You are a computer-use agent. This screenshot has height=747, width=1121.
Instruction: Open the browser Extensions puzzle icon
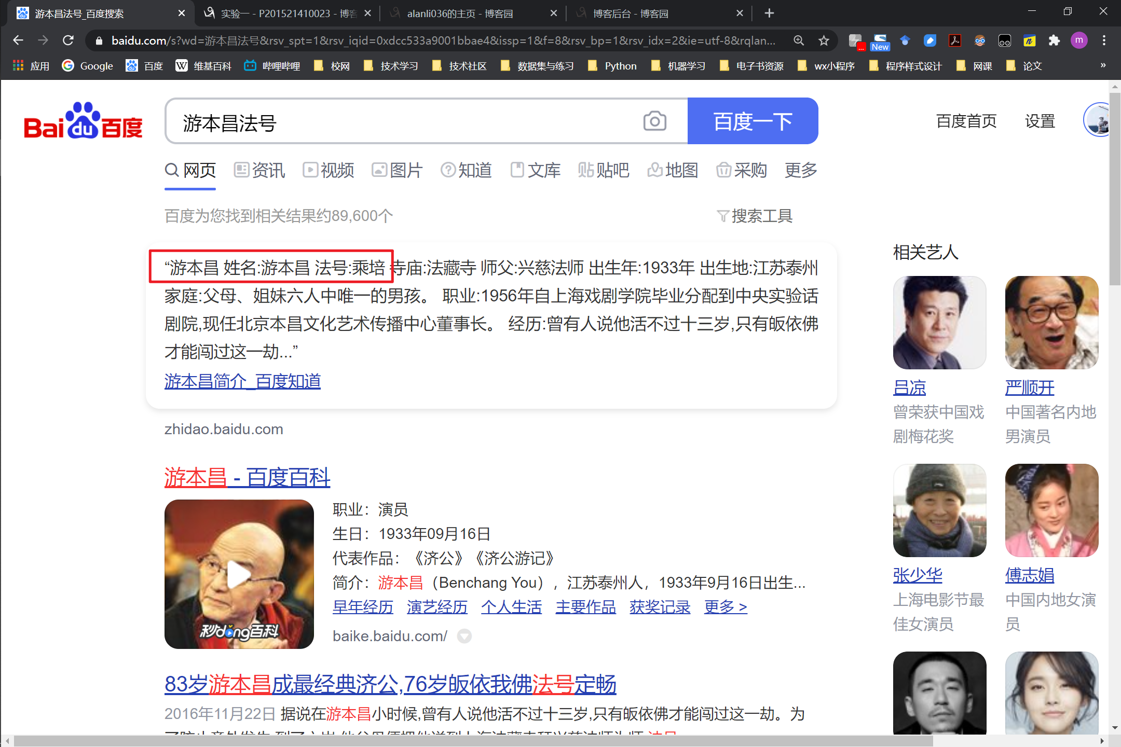point(1054,40)
